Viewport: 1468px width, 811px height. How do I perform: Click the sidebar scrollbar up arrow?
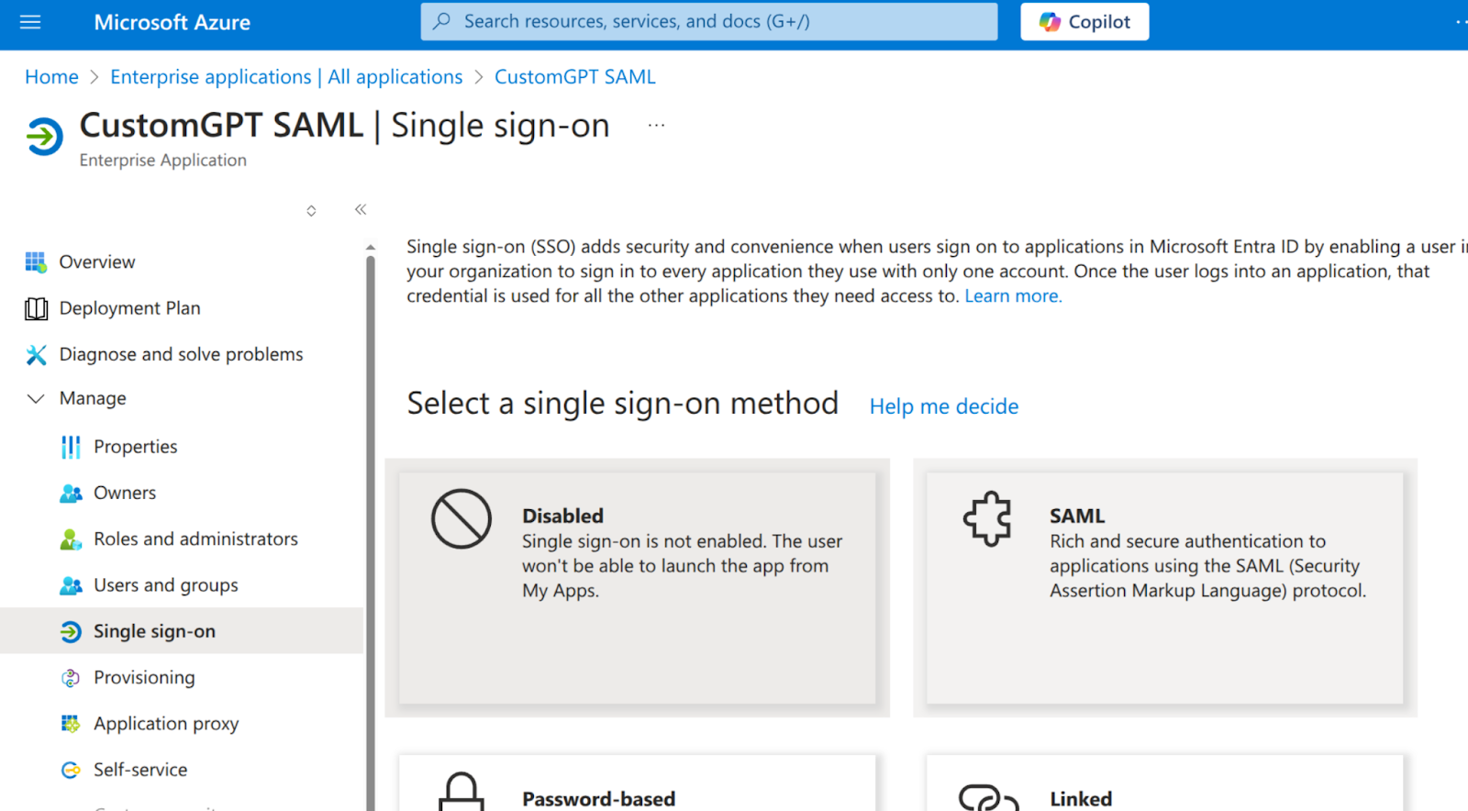(x=371, y=247)
